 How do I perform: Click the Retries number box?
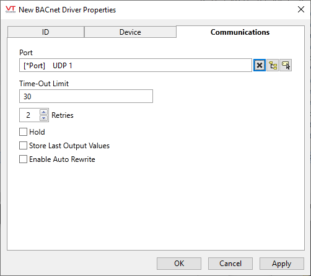point(29,115)
